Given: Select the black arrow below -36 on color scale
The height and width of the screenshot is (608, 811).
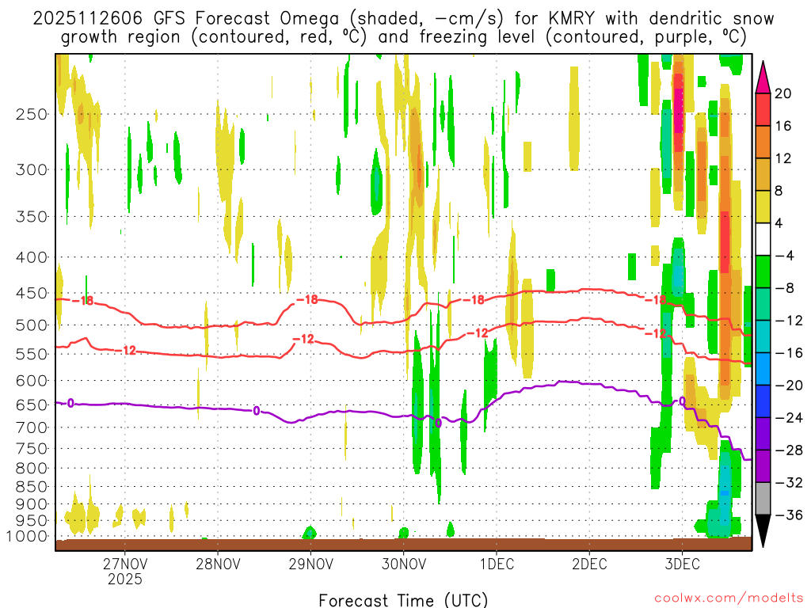Looking at the screenshot, I should coord(763,531).
